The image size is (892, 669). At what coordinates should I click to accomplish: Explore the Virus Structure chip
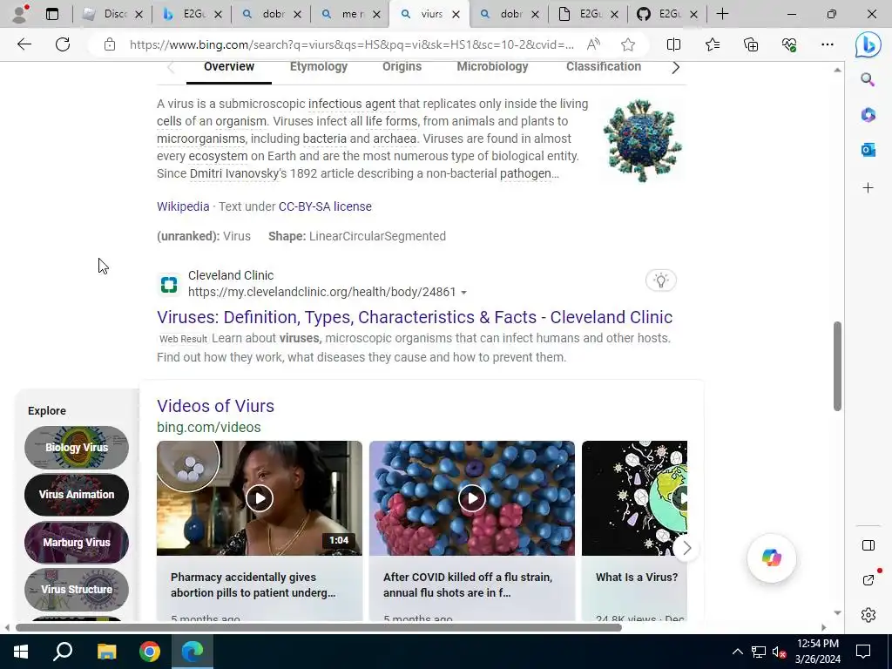coord(77,590)
